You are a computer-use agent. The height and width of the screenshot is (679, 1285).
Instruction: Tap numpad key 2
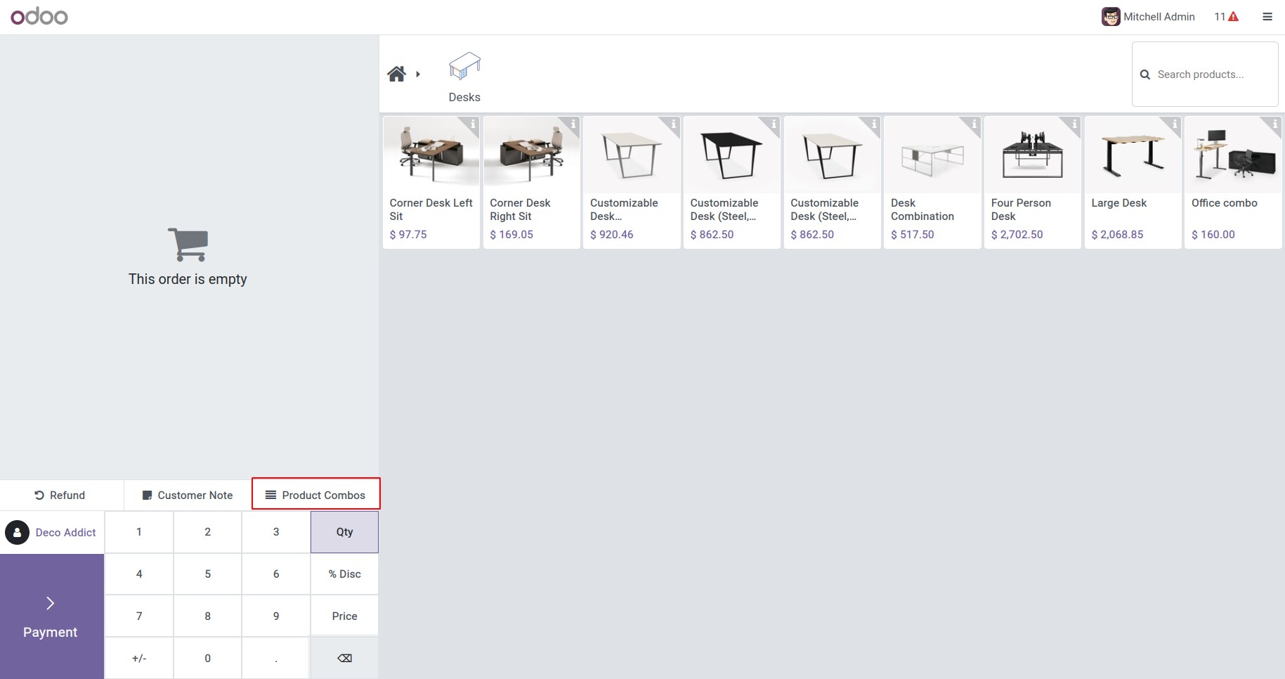[207, 532]
